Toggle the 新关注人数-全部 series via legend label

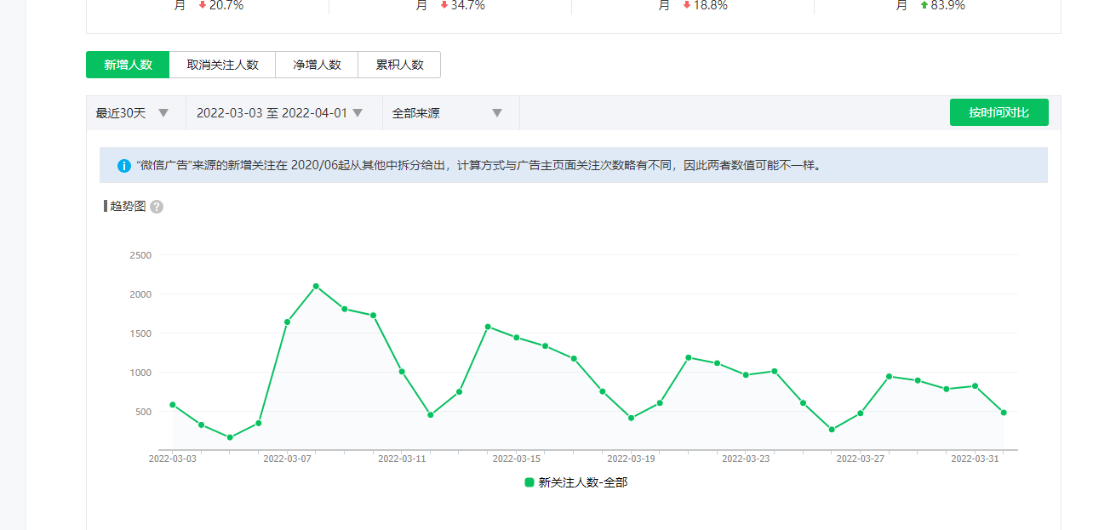pyautogui.click(x=582, y=482)
